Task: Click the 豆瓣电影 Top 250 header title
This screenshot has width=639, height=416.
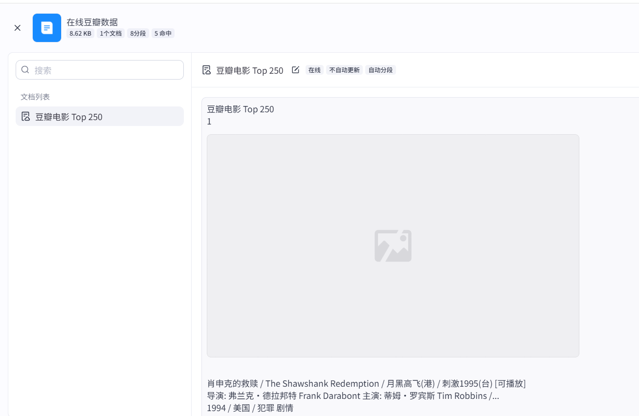Action: [250, 70]
